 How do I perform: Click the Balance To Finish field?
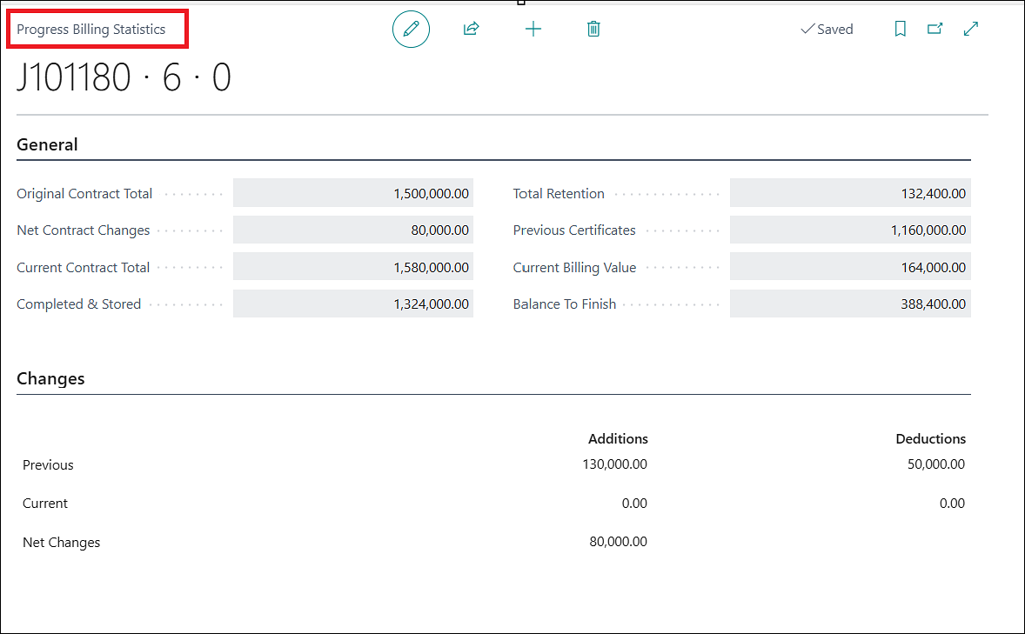[x=850, y=304]
